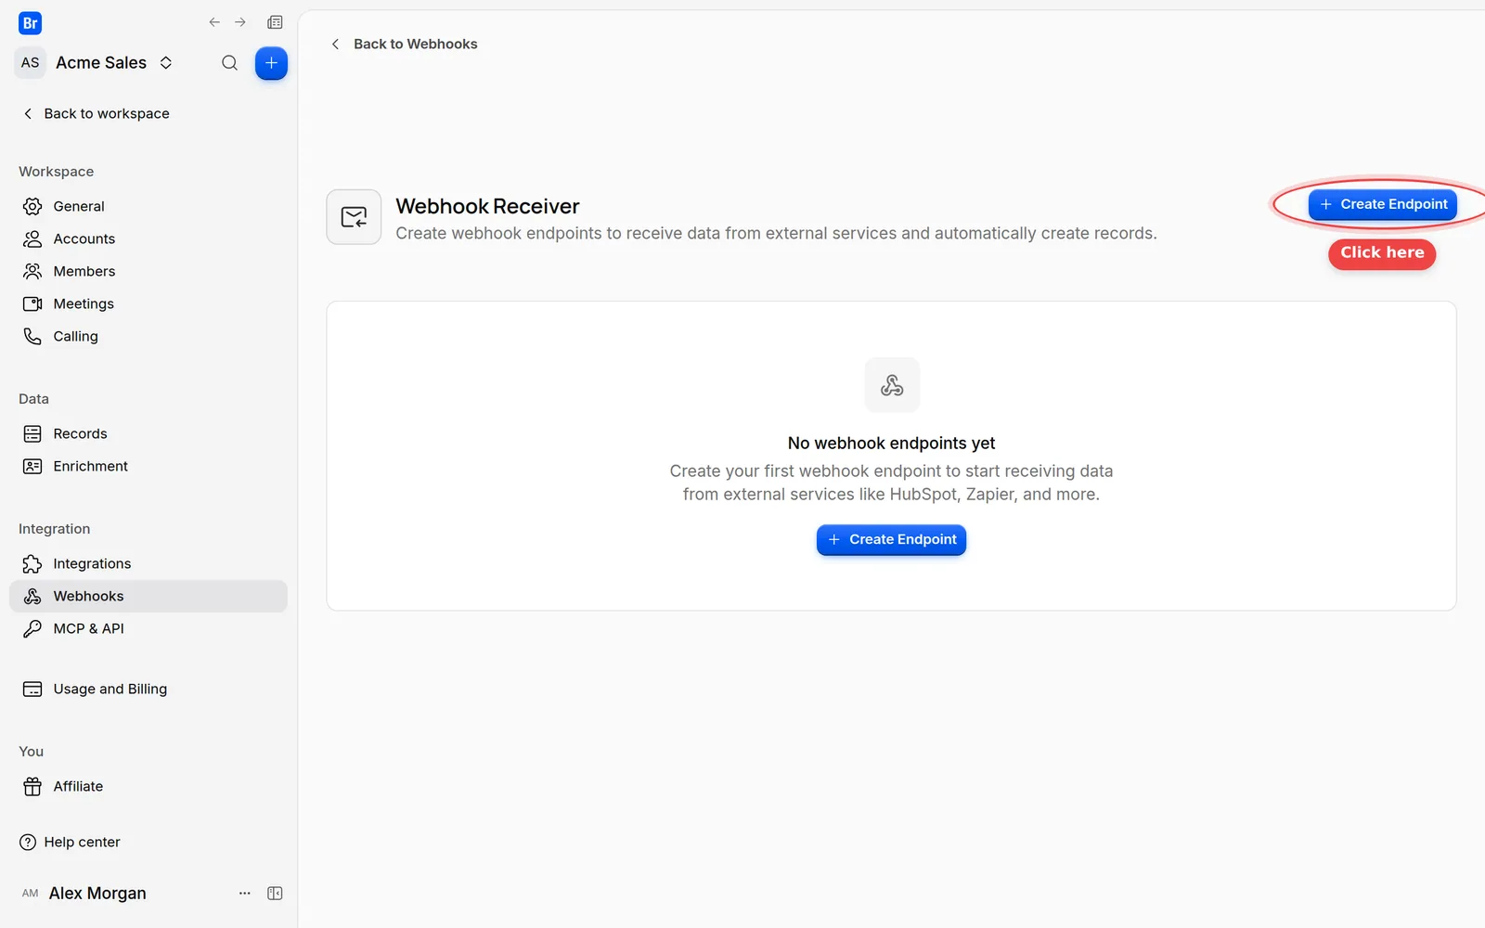Go back with the left arrow icon
Screen dimensions: 1485x928
tap(214, 22)
